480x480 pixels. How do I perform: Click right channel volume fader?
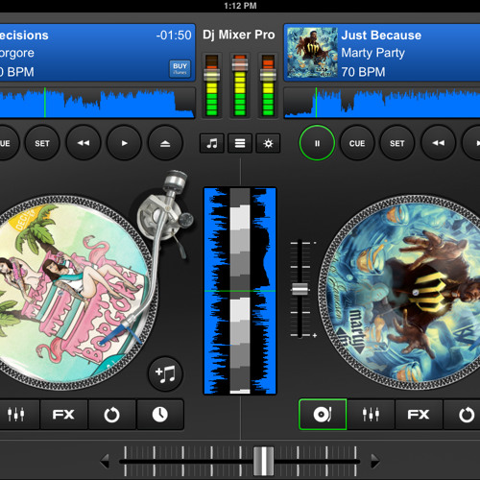pos(268,75)
